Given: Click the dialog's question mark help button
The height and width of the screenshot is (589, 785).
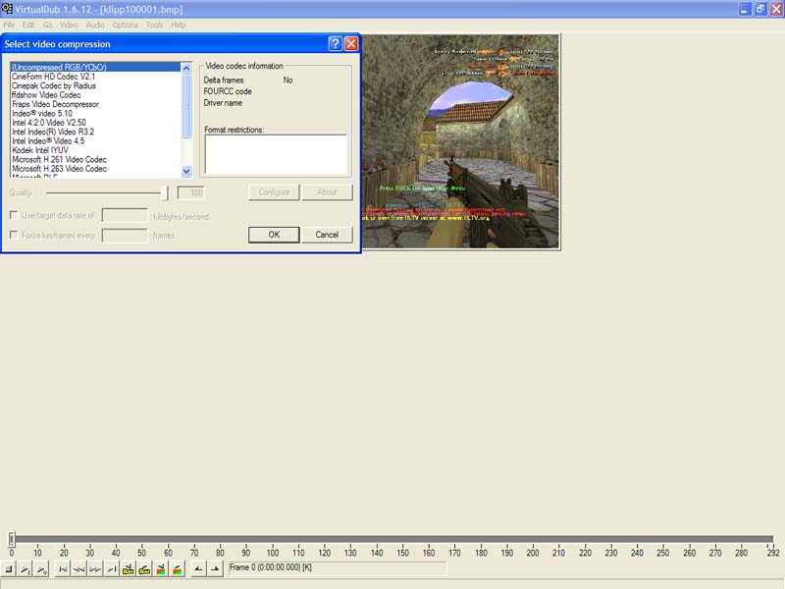Looking at the screenshot, I should tap(335, 43).
